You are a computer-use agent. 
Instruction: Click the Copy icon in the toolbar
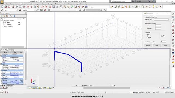click(35, 7)
